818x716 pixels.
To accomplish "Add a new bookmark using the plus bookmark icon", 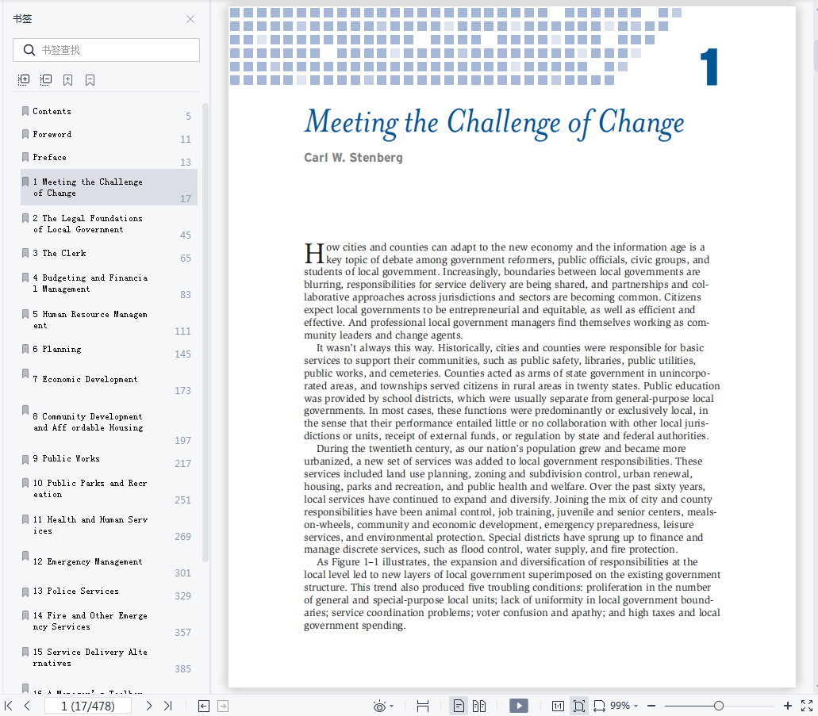I will pos(67,80).
